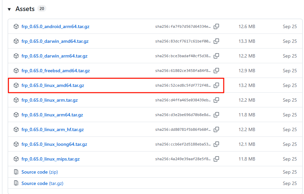Viewport: 304px width, 194px height.
Task: Download frp_0.65.0_darwin_amd64.tar.gz
Action: pos(55,41)
